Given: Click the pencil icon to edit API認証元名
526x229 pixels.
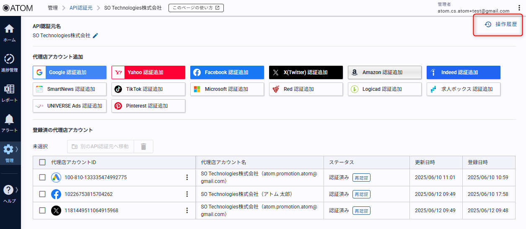Looking at the screenshot, I should (x=96, y=36).
